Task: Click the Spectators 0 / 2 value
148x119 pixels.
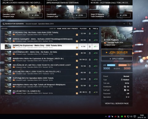Action: pyautogui.click(x=127, y=97)
